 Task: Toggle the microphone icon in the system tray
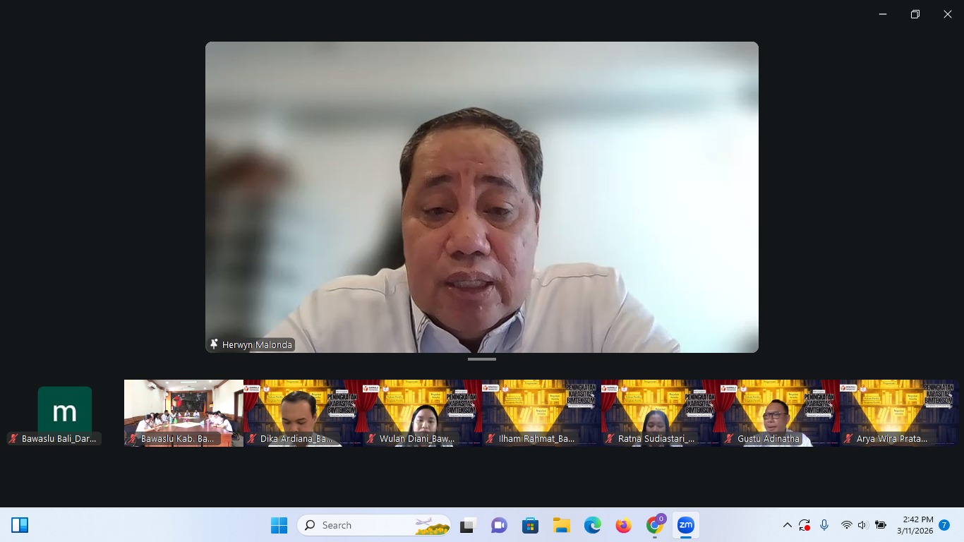824,525
